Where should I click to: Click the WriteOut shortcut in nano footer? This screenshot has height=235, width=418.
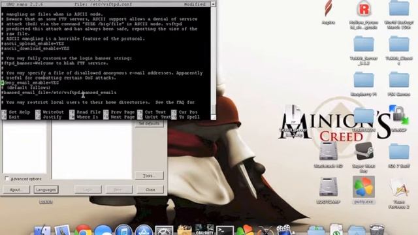pos(50,112)
